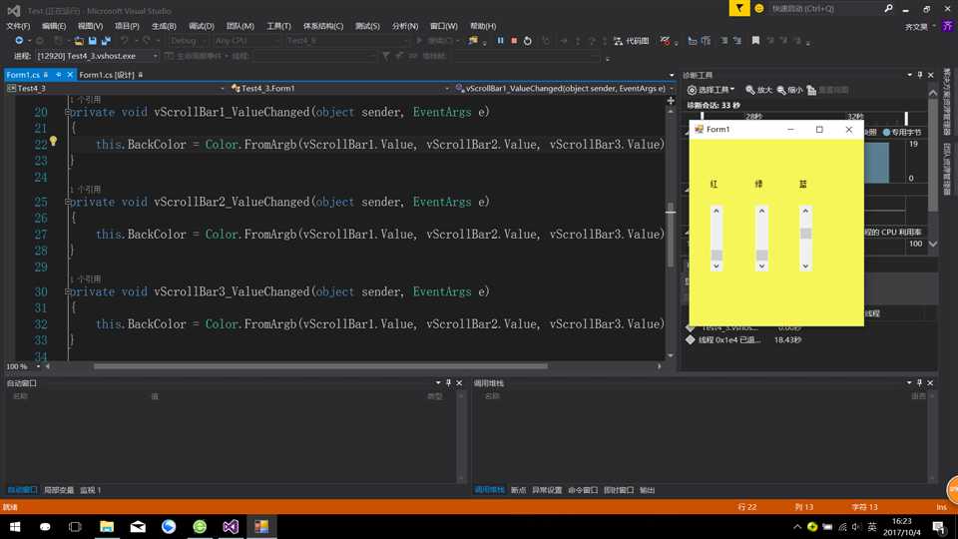The image size is (958, 539).
Task: Open the Mail app from the taskbar
Action: point(138,526)
